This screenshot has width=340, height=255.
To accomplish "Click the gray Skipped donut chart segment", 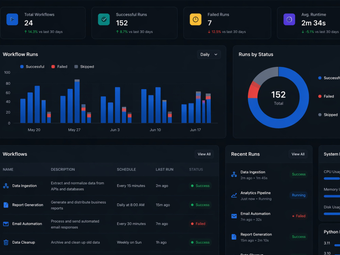I will point(267,75).
